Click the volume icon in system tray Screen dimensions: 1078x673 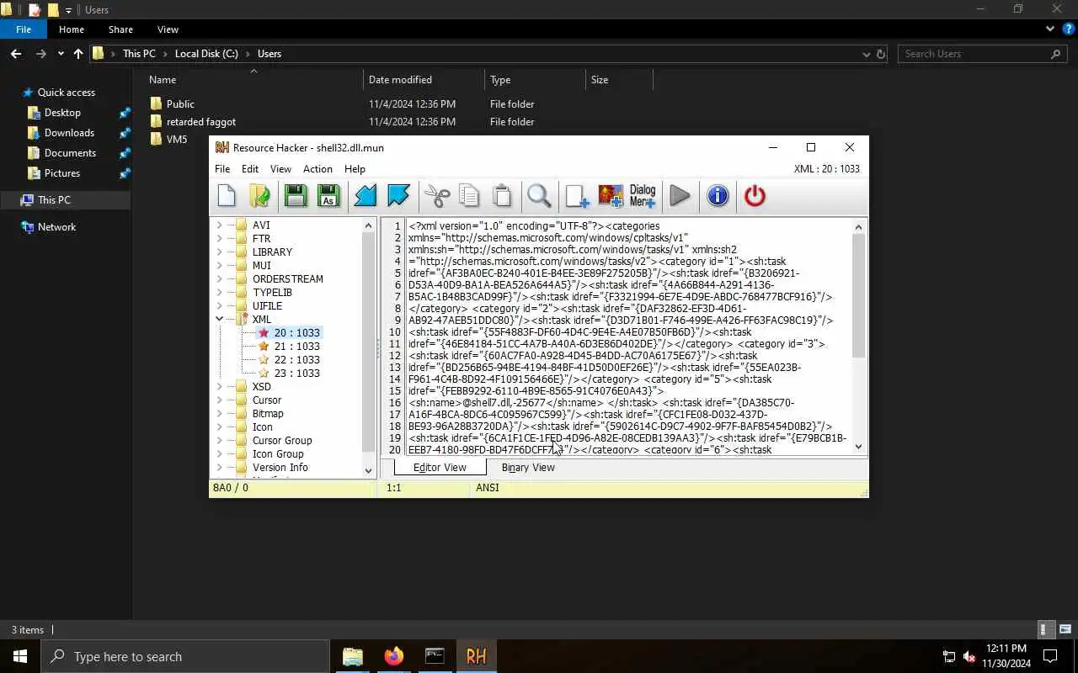(969, 656)
